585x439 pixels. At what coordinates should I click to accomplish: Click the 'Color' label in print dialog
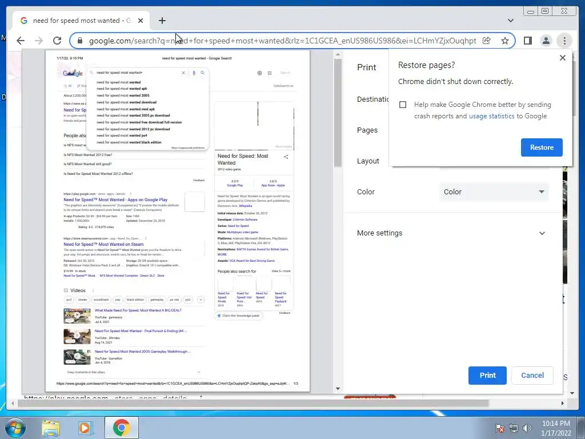pos(366,192)
